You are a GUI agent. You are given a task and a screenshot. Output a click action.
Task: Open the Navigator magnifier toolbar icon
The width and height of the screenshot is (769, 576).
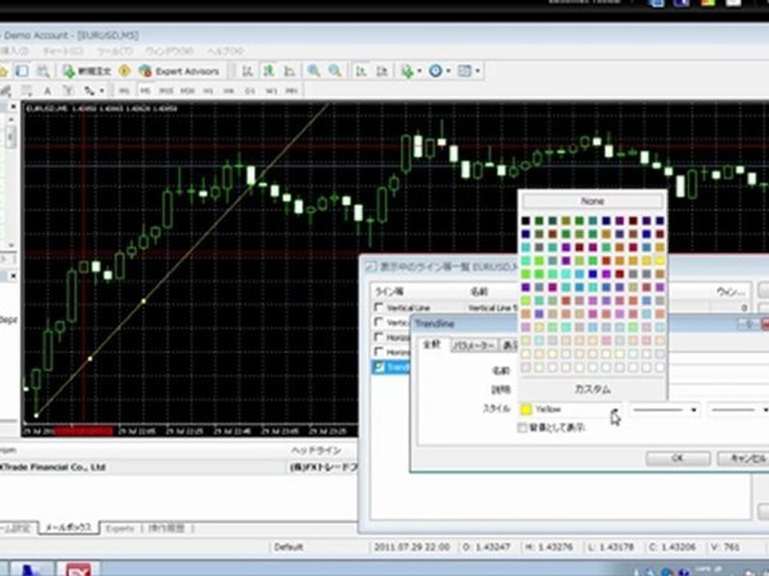coord(43,71)
